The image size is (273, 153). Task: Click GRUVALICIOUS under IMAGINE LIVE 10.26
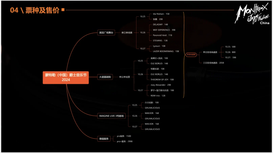[152, 119]
